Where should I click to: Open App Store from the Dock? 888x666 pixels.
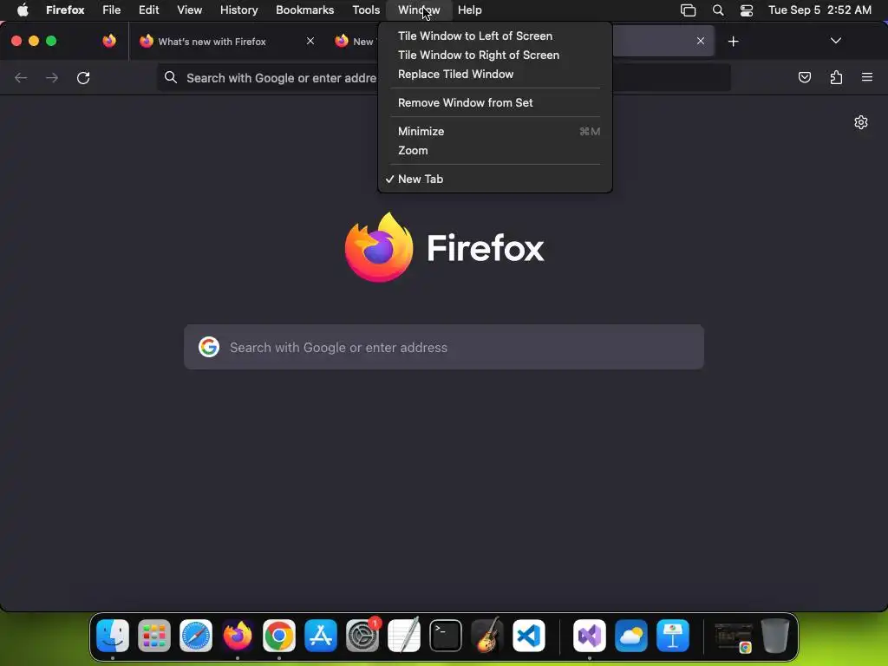[321, 636]
